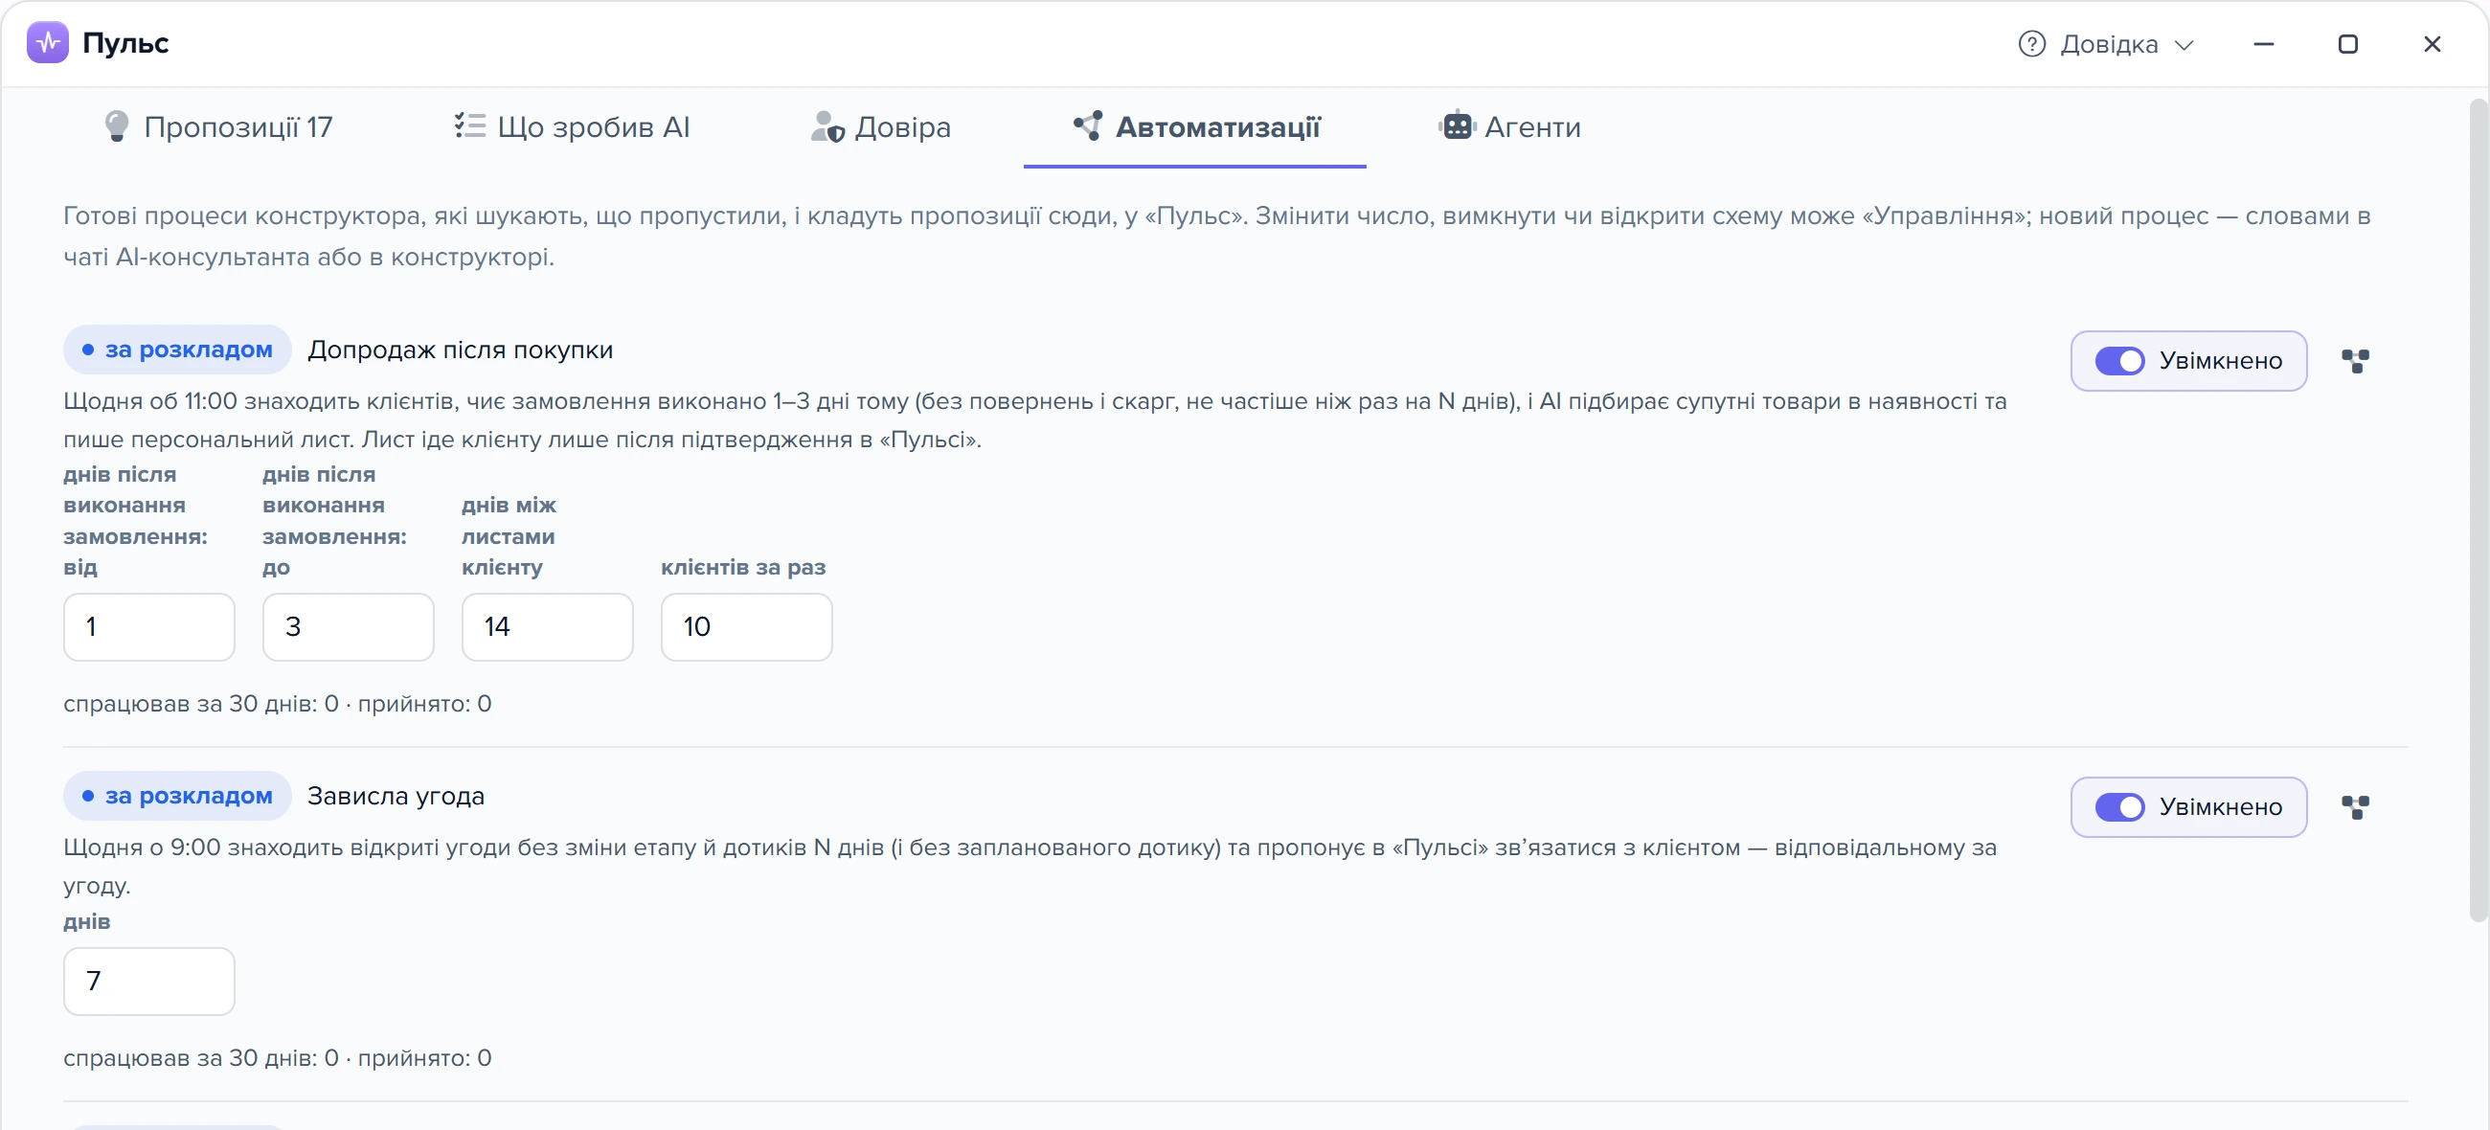This screenshot has height=1130, width=2490.
Task: Go to the Довіра tab
Action: coord(880,126)
